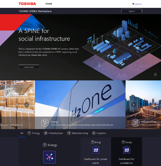Click the Sign in button
The width and height of the screenshot is (161, 166).
coord(132,11)
